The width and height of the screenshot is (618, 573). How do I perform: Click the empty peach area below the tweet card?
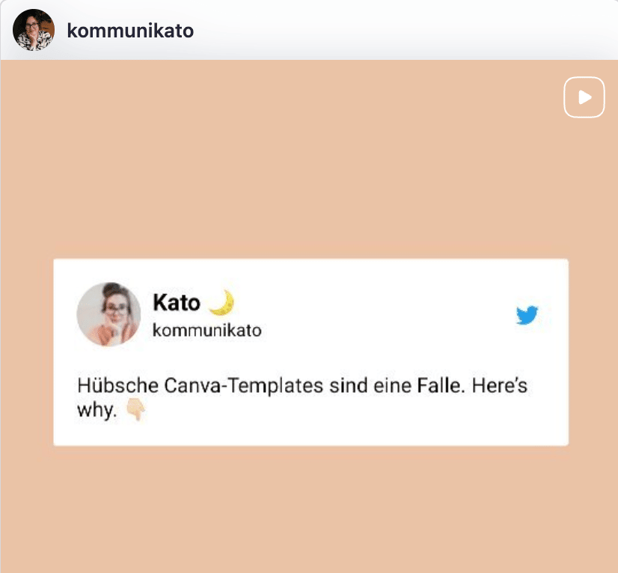point(309,509)
